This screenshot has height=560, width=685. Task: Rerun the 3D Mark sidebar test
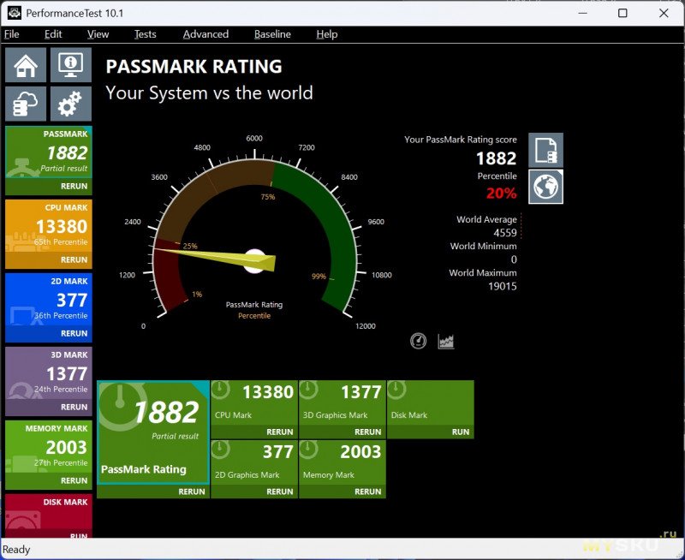coord(74,407)
